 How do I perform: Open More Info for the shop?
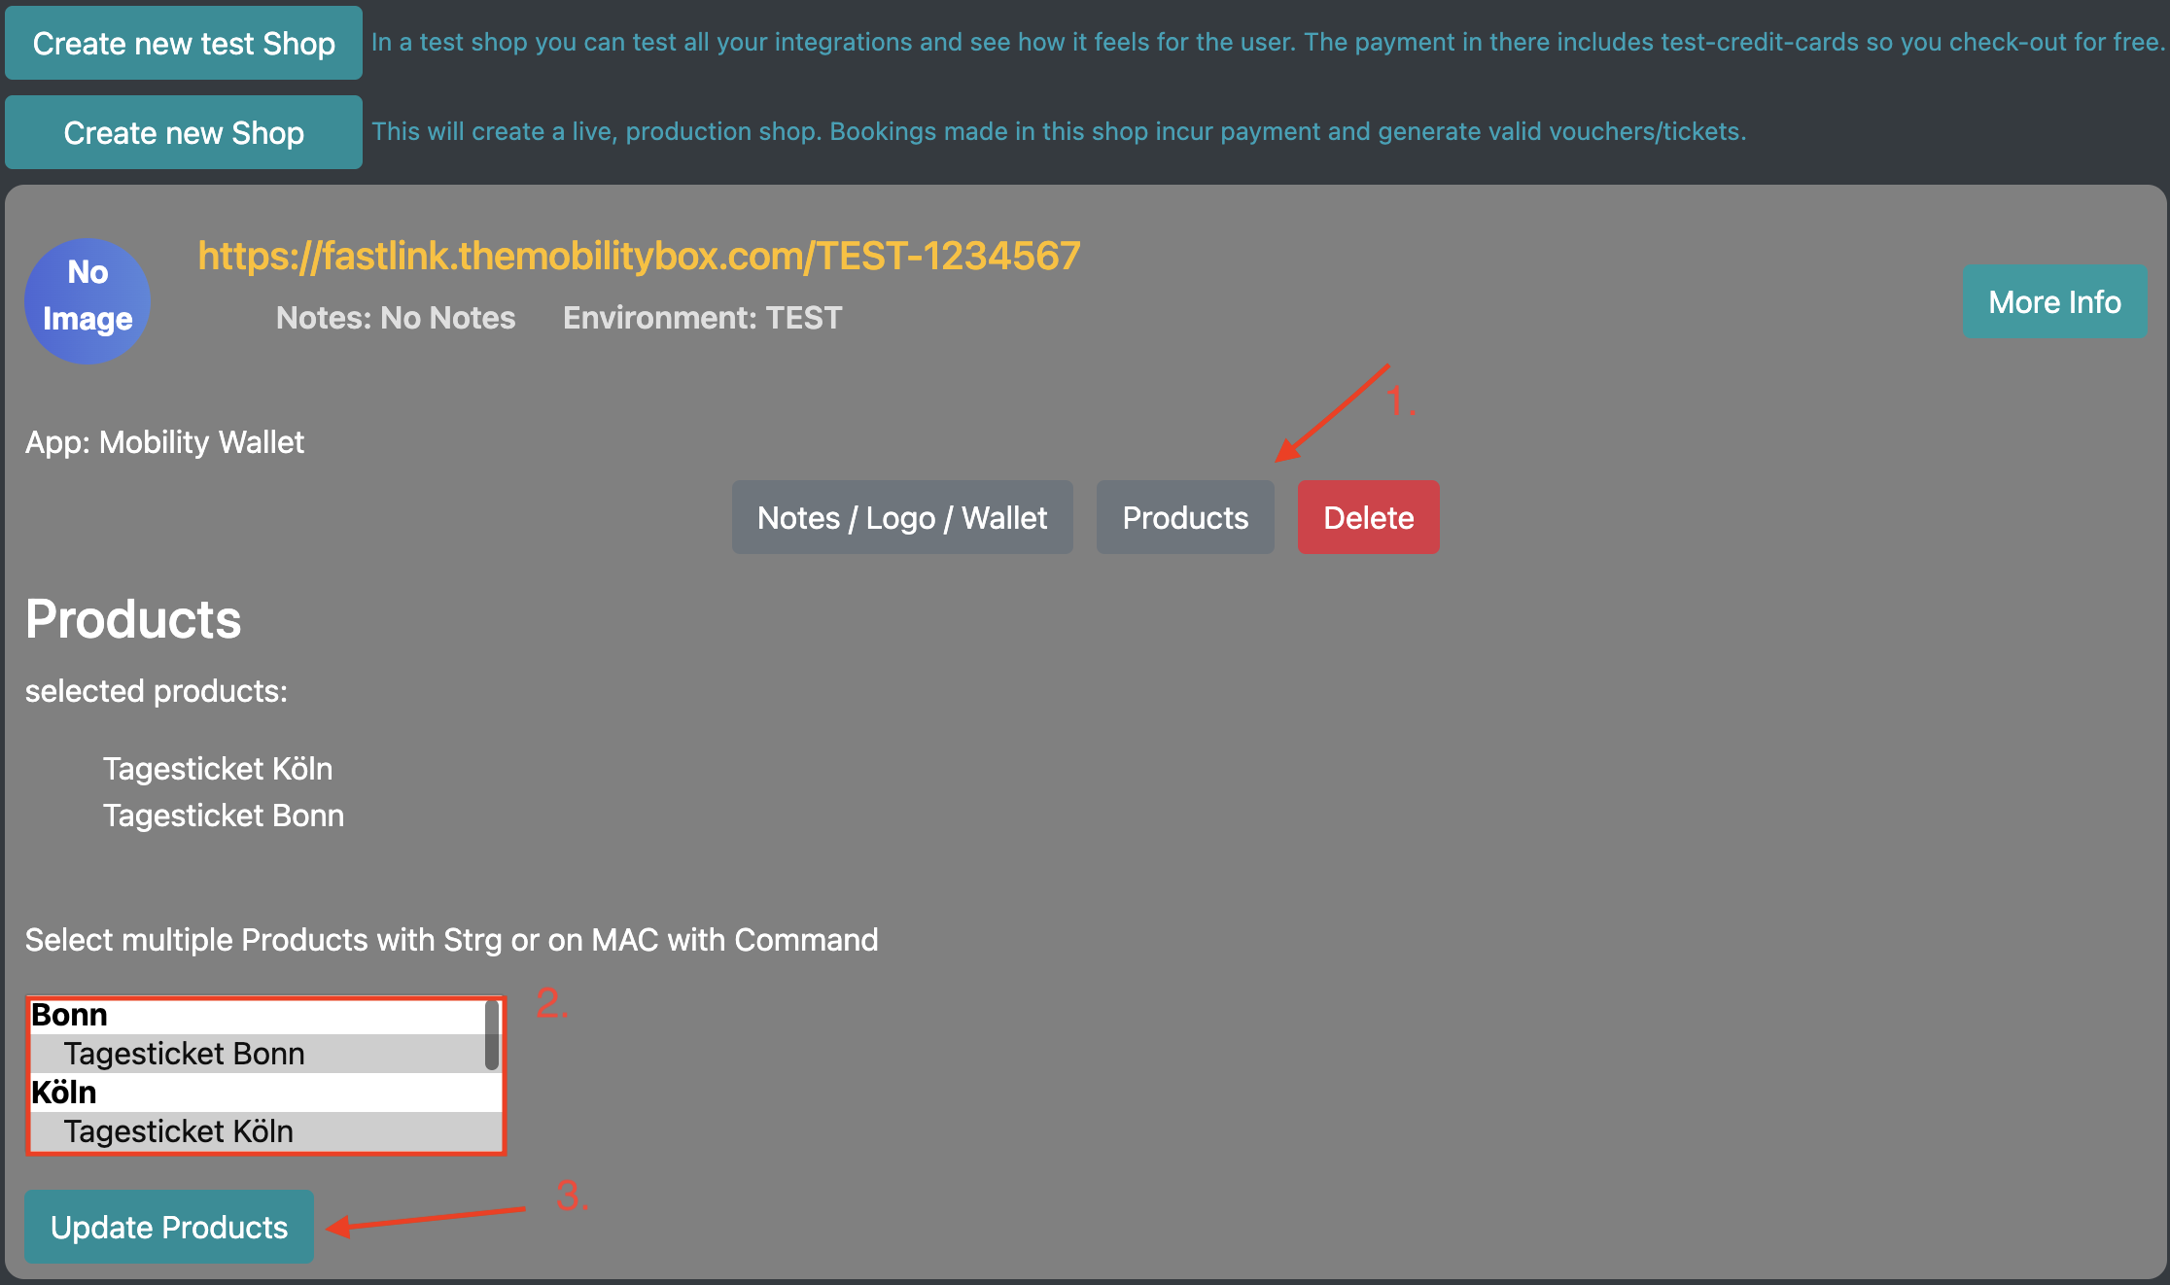tap(2054, 301)
